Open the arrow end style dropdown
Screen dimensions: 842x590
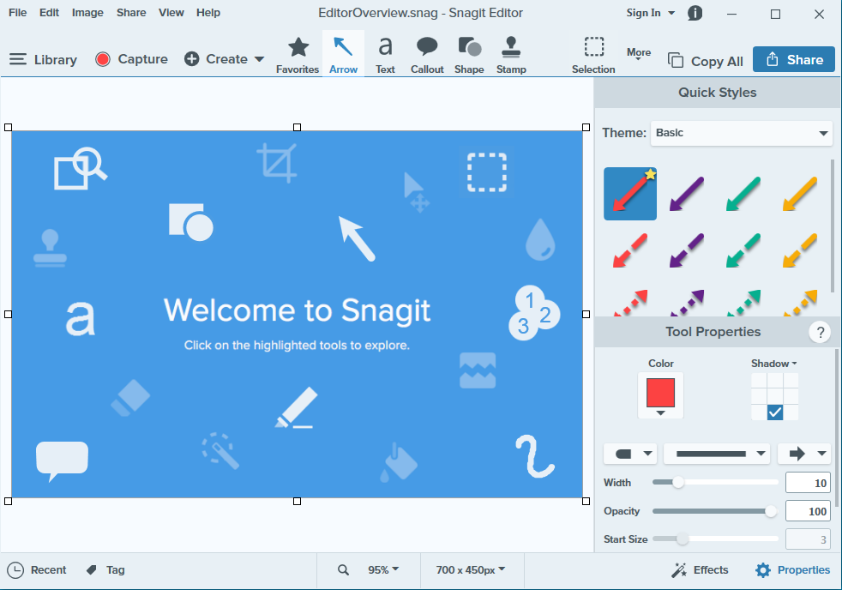pos(803,454)
